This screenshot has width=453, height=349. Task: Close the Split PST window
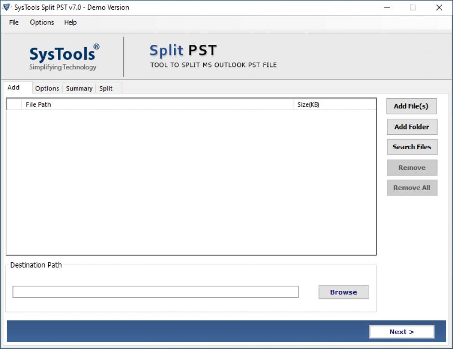click(x=439, y=8)
